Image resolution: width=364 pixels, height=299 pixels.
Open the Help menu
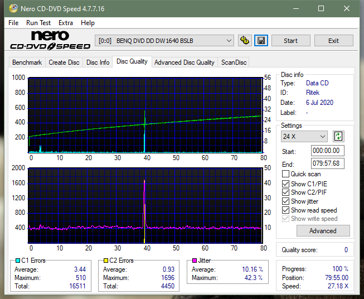(x=88, y=23)
